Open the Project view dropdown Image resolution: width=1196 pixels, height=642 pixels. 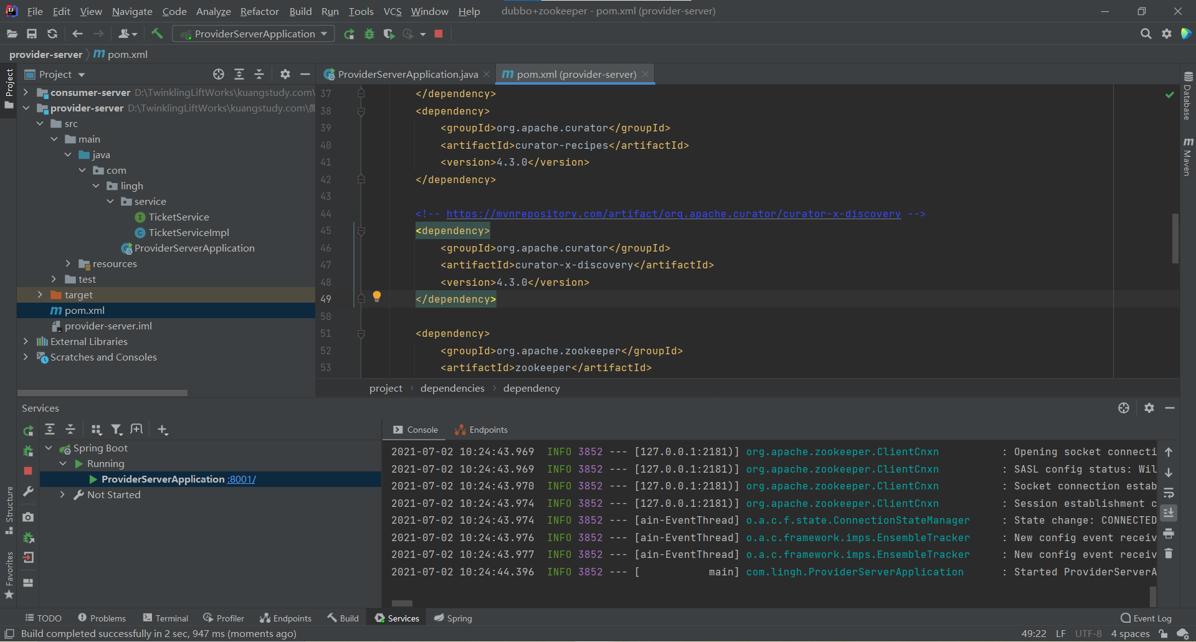click(55, 74)
